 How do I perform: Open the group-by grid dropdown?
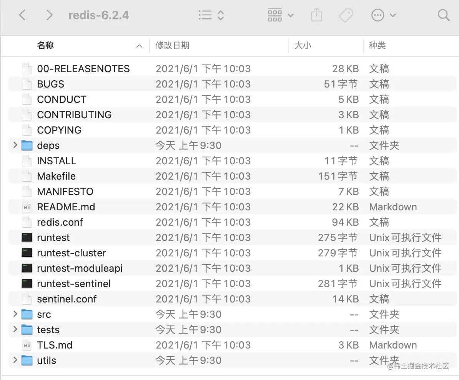[x=280, y=15]
